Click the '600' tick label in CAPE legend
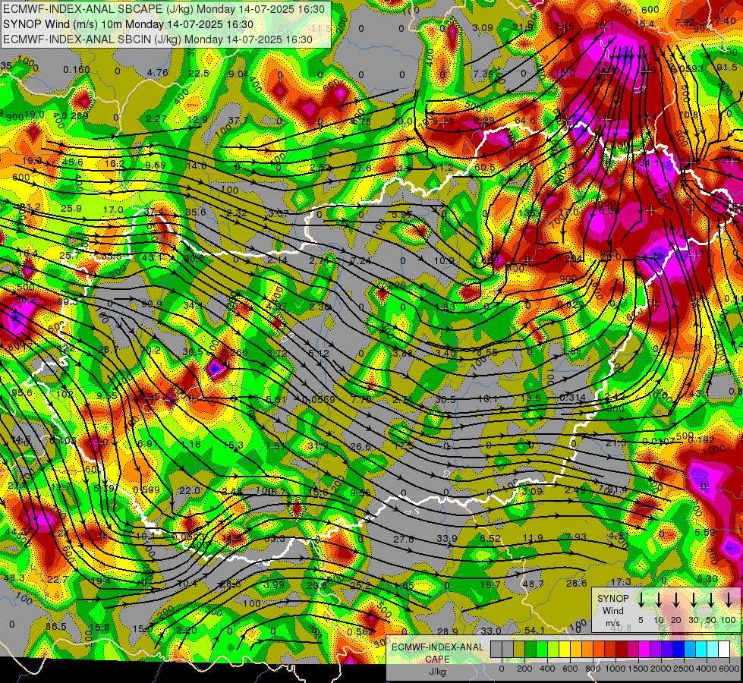The width and height of the screenshot is (743, 683). pos(570,669)
